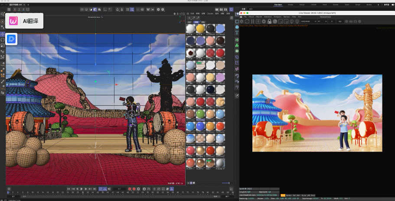
Task: Click the red record keyframe button
Action: (x=129, y=189)
